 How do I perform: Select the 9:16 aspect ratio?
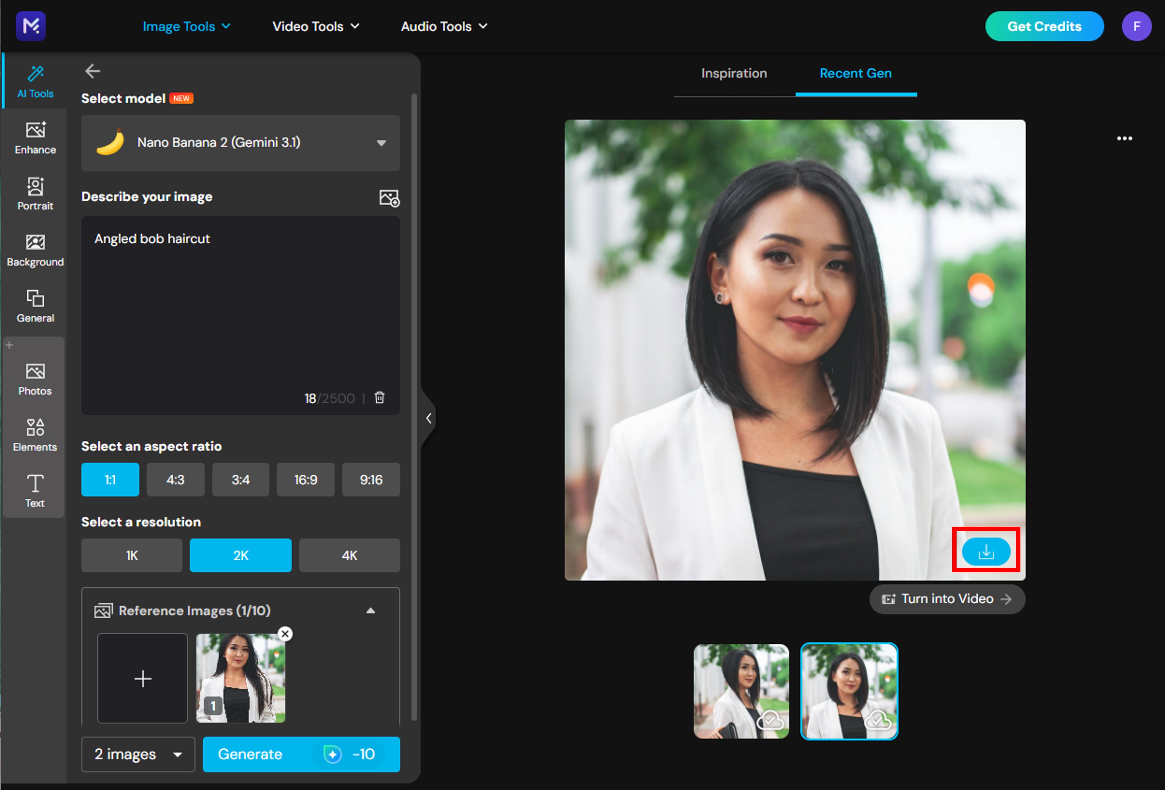(x=371, y=480)
